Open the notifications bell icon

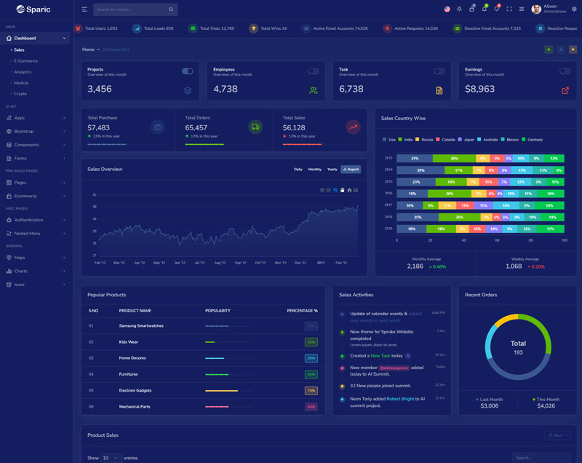point(485,9)
